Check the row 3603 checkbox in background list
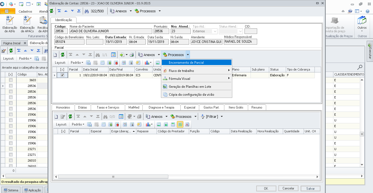 tap(11, 80)
